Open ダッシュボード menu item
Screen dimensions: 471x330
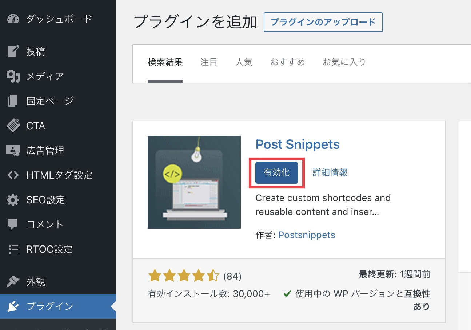pos(58,19)
